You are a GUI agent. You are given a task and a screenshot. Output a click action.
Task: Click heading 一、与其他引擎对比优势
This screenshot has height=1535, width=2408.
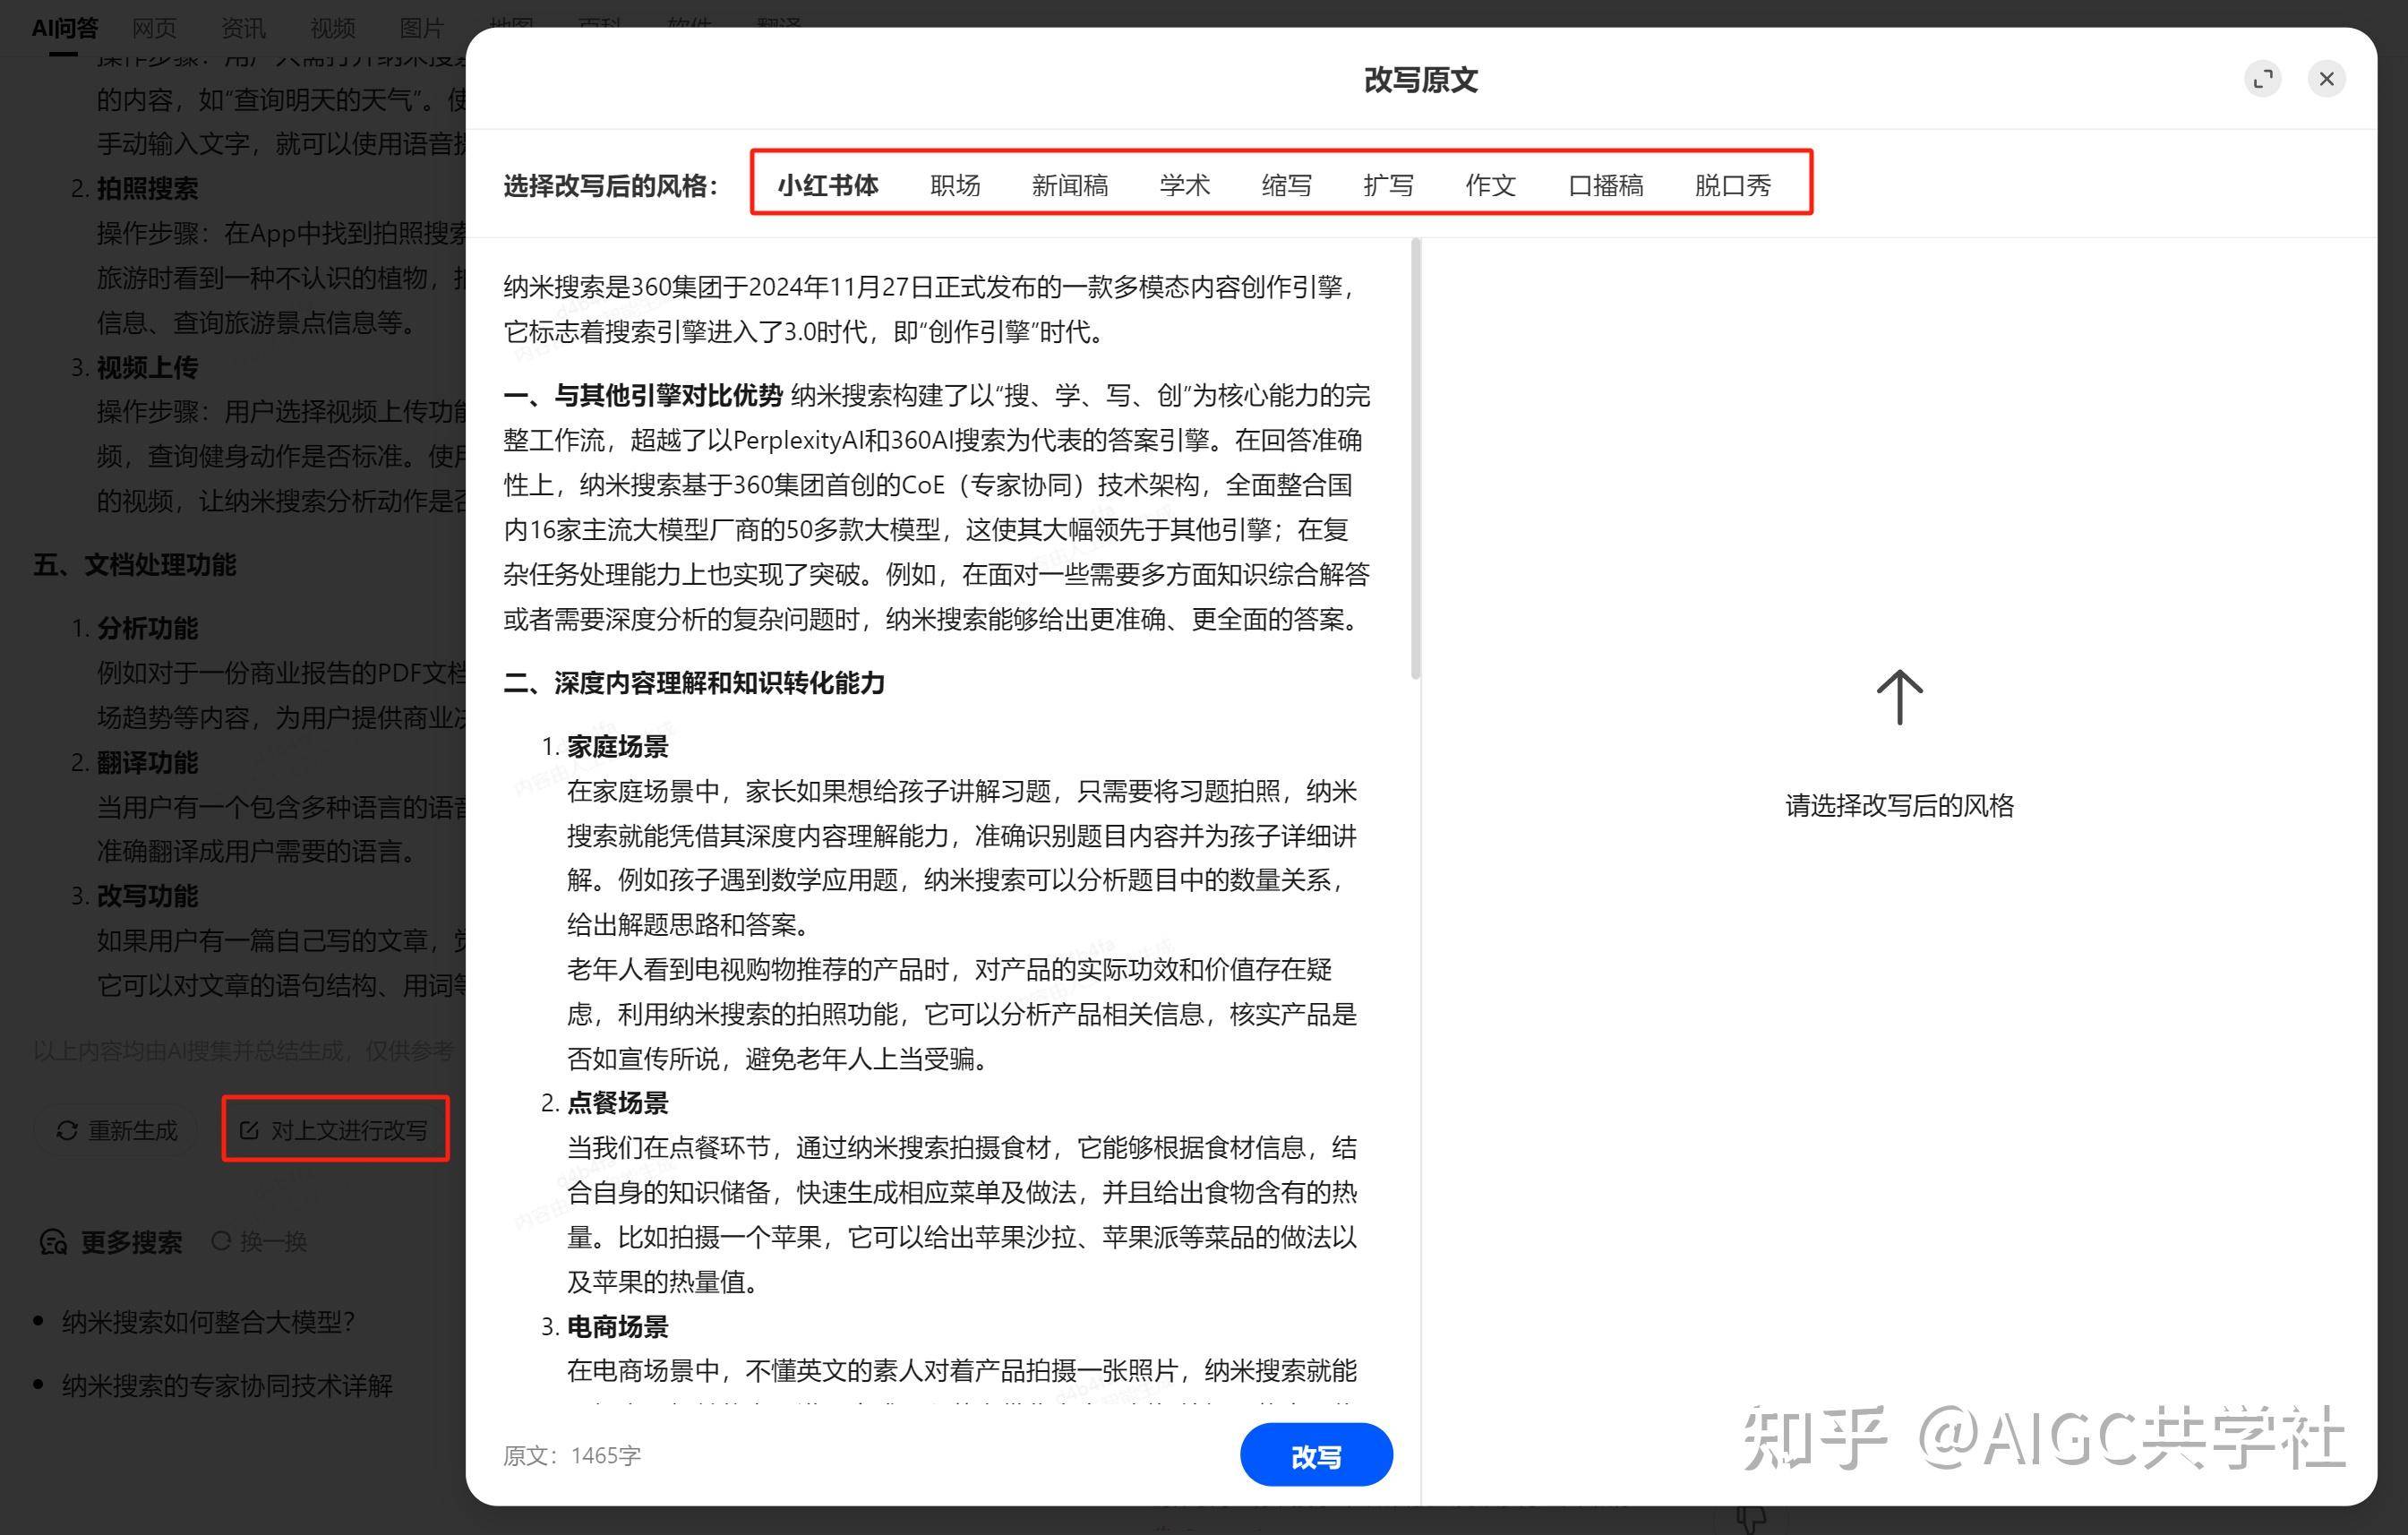click(643, 395)
